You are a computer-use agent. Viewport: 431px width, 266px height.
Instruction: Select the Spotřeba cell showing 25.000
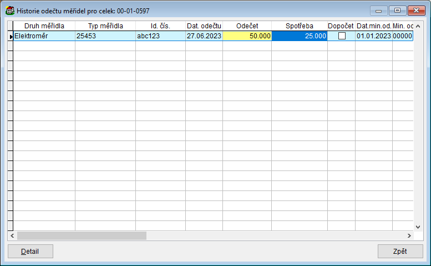coord(300,36)
